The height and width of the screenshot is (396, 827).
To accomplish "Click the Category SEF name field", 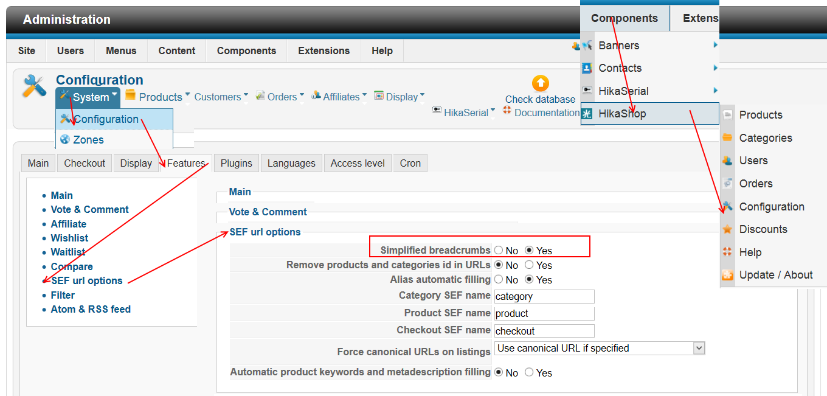I will (544, 296).
